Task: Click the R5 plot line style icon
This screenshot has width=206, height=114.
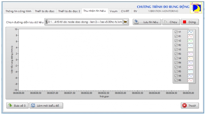Action: 190,71
